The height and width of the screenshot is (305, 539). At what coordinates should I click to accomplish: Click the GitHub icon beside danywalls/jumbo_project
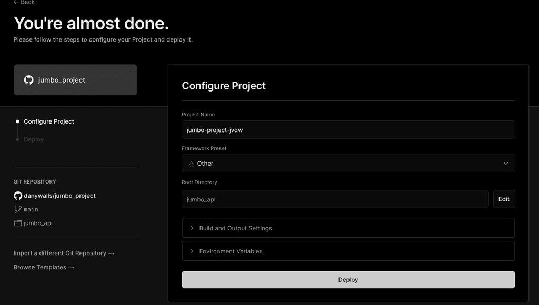[x=18, y=196]
